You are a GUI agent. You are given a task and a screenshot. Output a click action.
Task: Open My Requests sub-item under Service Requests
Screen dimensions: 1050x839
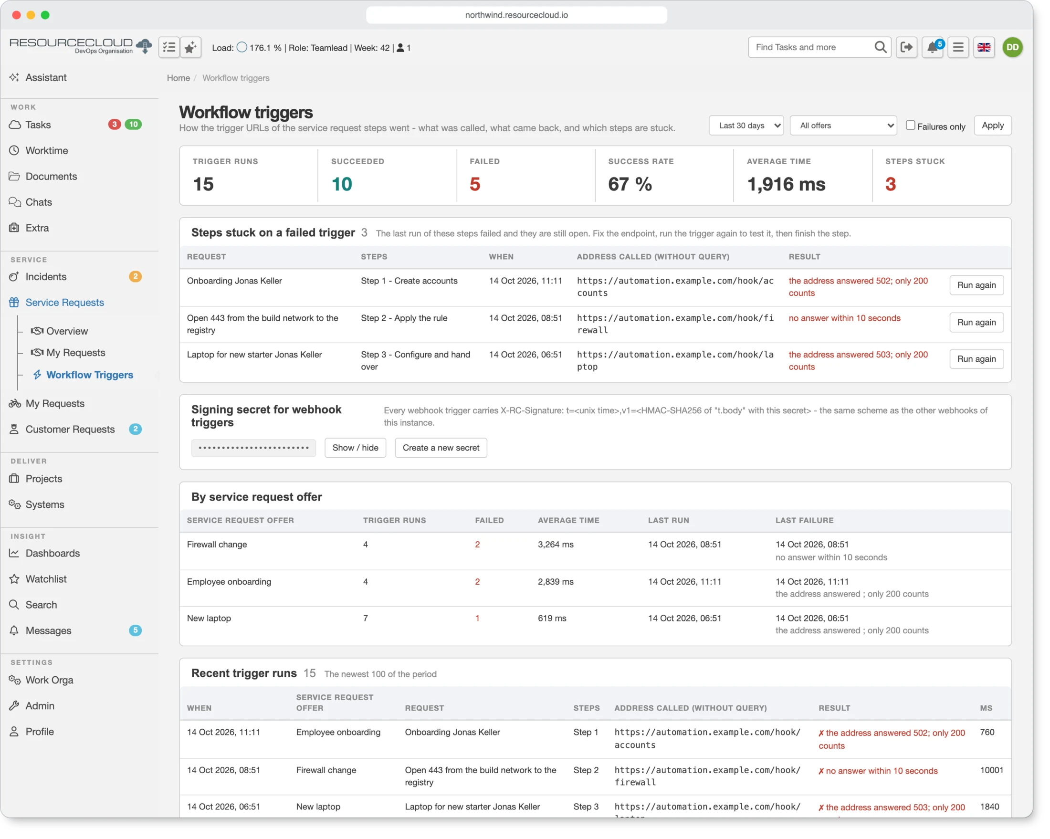(x=75, y=353)
